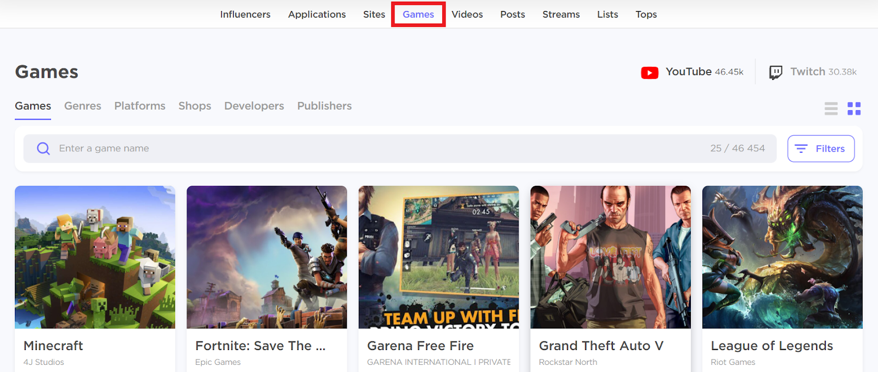The width and height of the screenshot is (878, 372).
Task: Switch to list view layout icon
Action: click(831, 108)
